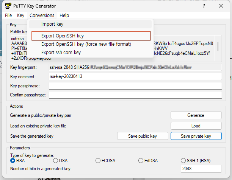Image resolution: width=232 pixels, height=180 pixels.
Task: Click 'Number of bits in a generated key:' label
Action: (41, 169)
